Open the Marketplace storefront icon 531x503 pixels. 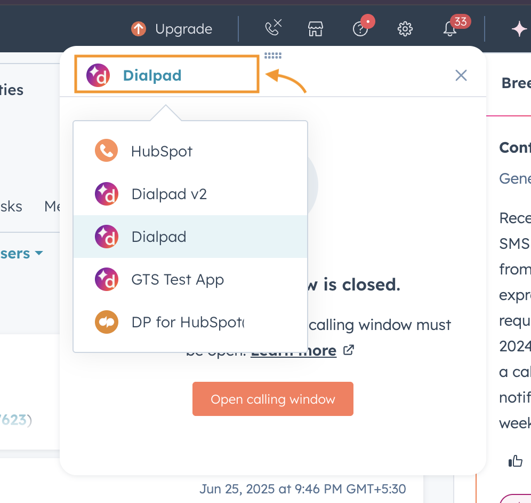(x=315, y=29)
